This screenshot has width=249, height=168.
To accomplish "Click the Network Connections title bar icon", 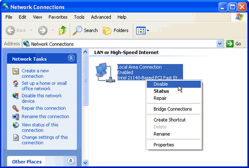I will [x=6, y=6].
